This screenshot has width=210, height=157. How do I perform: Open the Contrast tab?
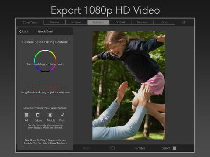coord(120,22)
